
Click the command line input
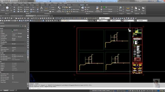click(74, 88)
